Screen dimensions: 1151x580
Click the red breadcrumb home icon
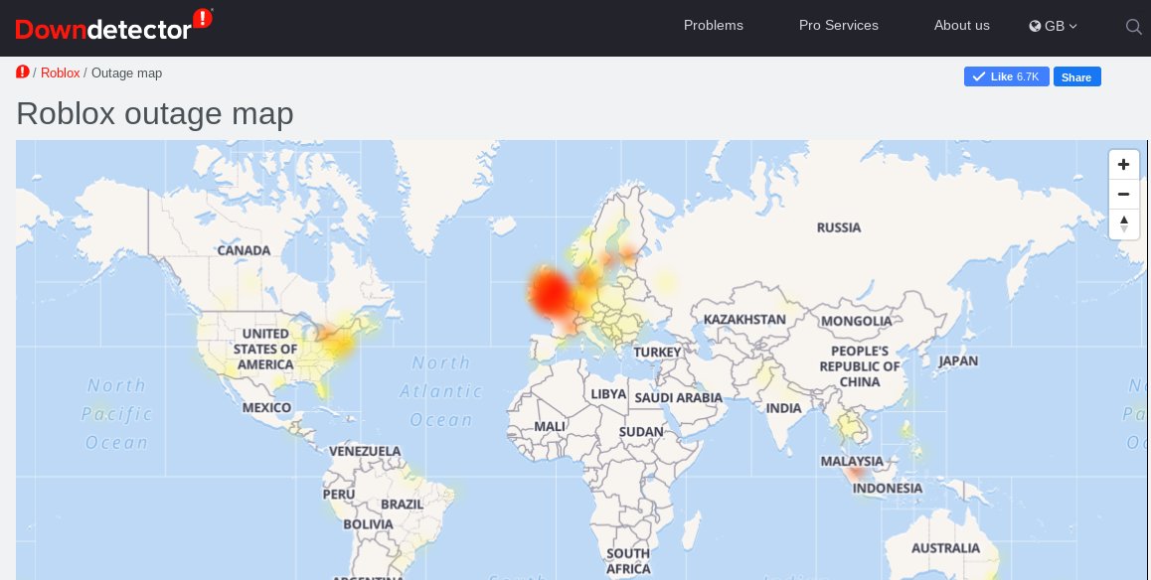pyautogui.click(x=23, y=72)
